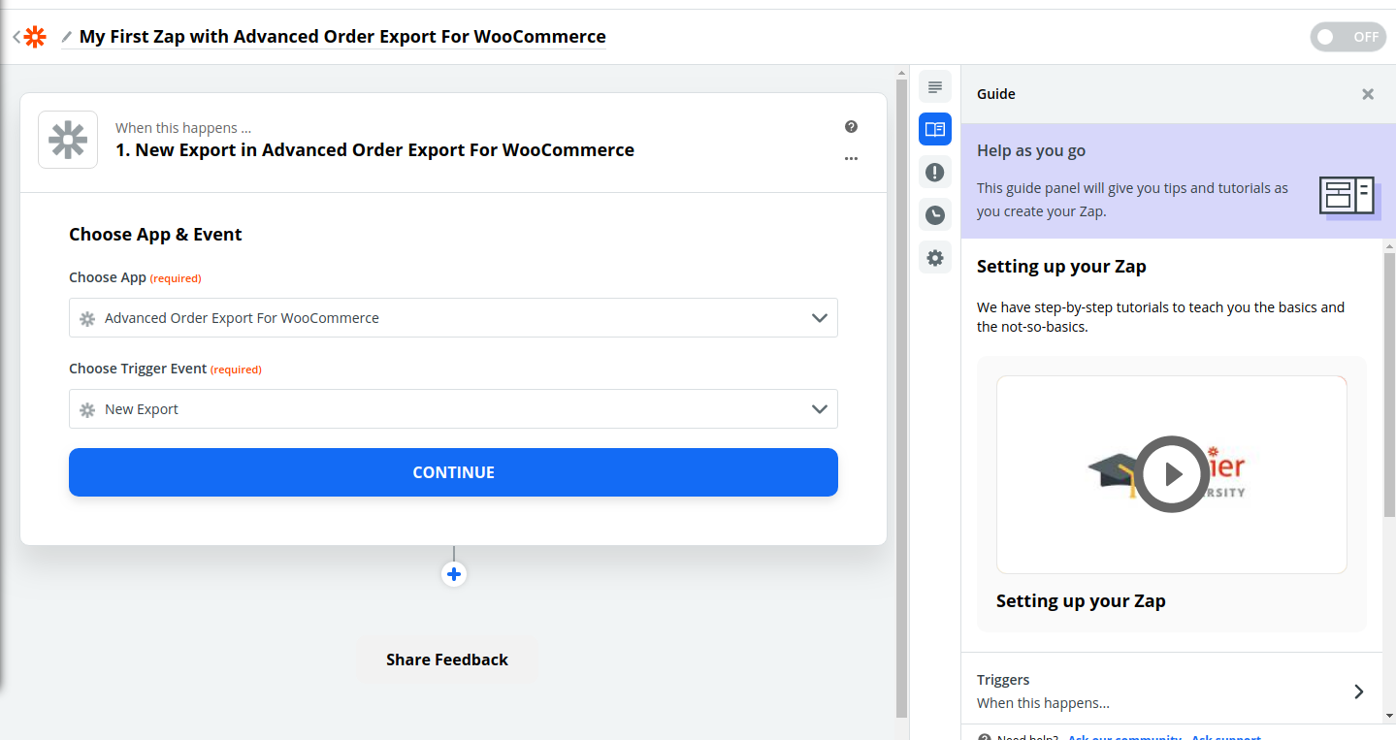Open the Zap outline sidebar icon
Screen dimensions: 1396x740
935,87
